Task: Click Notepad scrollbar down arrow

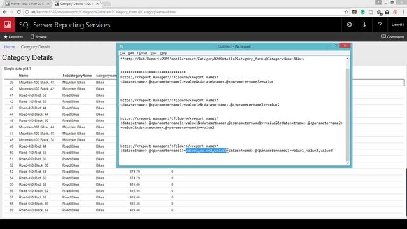Action: point(348,163)
